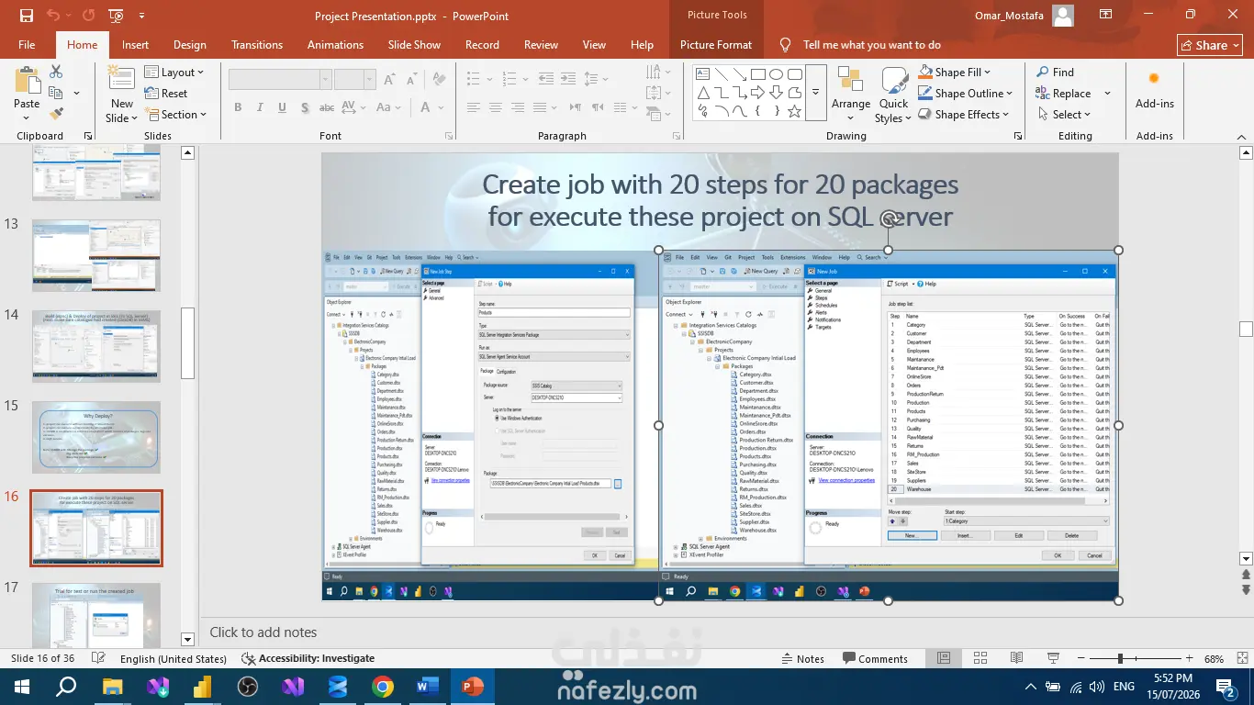Viewport: 1254px width, 705px height.
Task: Open Power BI from the taskbar
Action: 202,687
